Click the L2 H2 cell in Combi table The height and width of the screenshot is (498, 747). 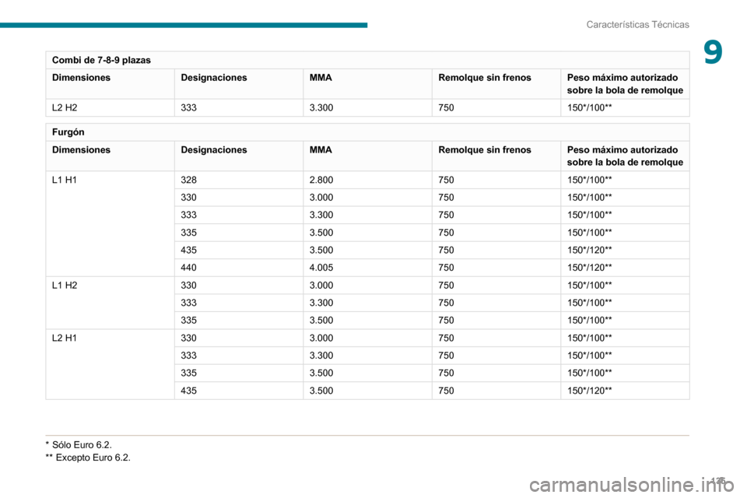(64, 107)
